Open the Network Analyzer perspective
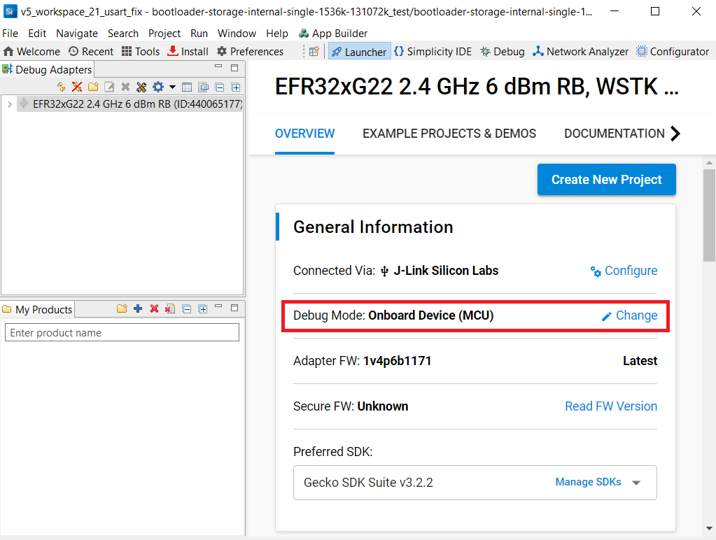The width and height of the screenshot is (716, 540). 580,51
